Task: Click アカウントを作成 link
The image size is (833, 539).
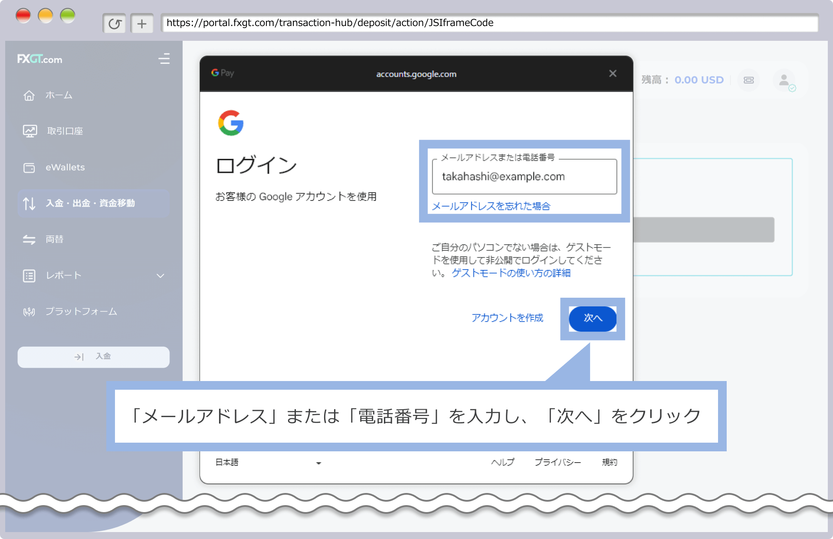Action: (x=507, y=318)
